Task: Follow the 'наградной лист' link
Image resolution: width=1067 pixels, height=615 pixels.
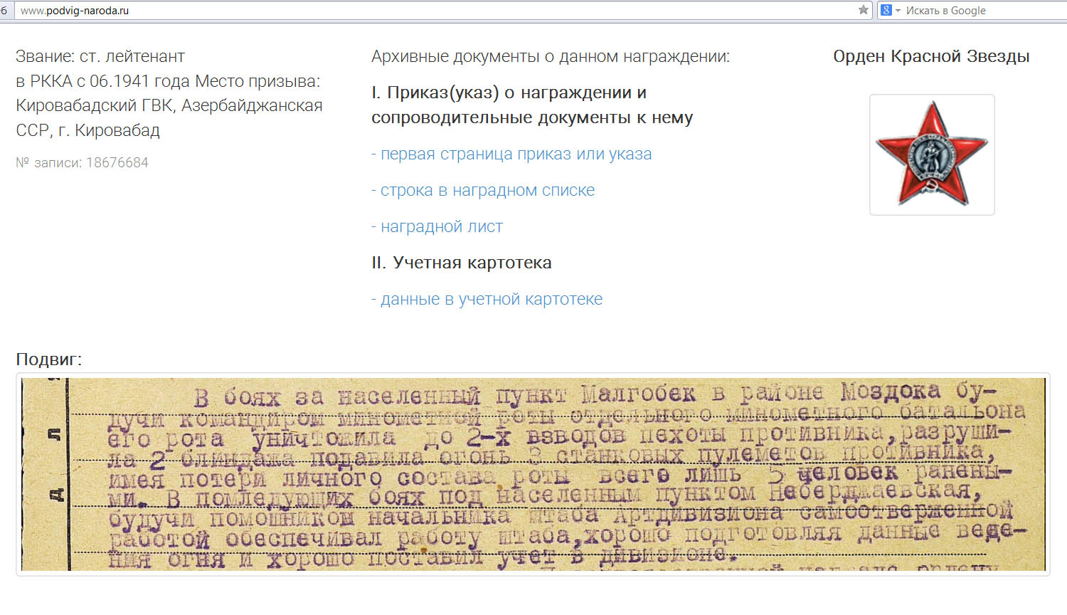Action: pos(441,227)
